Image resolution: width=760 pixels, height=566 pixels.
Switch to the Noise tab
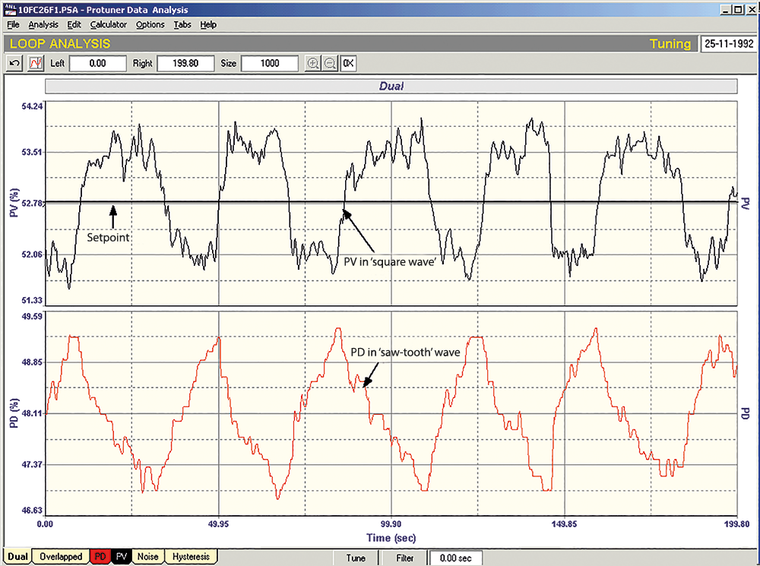tap(148, 556)
